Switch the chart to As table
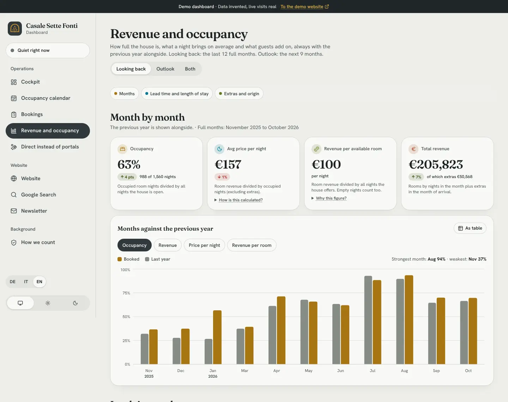This screenshot has width=508, height=402. point(470,228)
